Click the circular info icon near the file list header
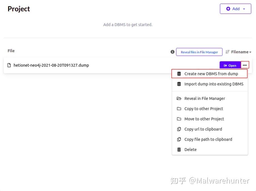This screenshot has height=191, width=256. tap(173, 52)
